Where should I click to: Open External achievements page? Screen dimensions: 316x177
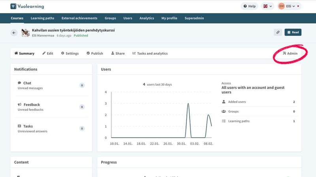click(x=79, y=18)
